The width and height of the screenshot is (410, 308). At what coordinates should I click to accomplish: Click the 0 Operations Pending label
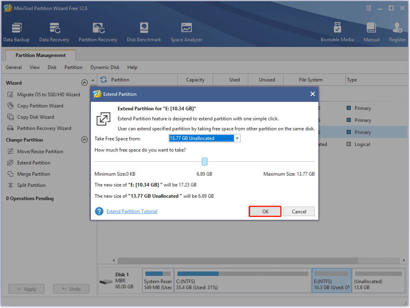coord(30,199)
